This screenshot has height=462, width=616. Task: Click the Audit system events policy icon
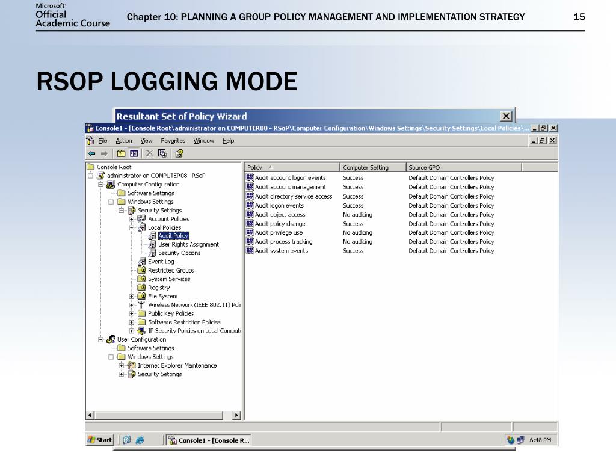[x=250, y=251]
